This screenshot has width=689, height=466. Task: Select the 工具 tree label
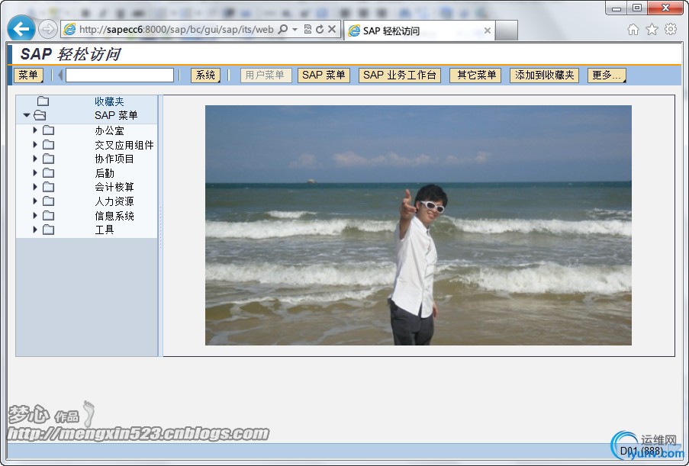(105, 230)
